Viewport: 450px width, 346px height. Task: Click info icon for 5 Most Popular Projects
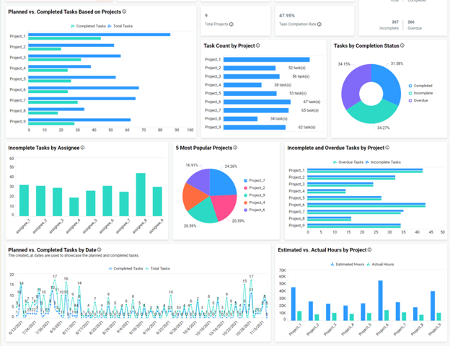click(235, 148)
